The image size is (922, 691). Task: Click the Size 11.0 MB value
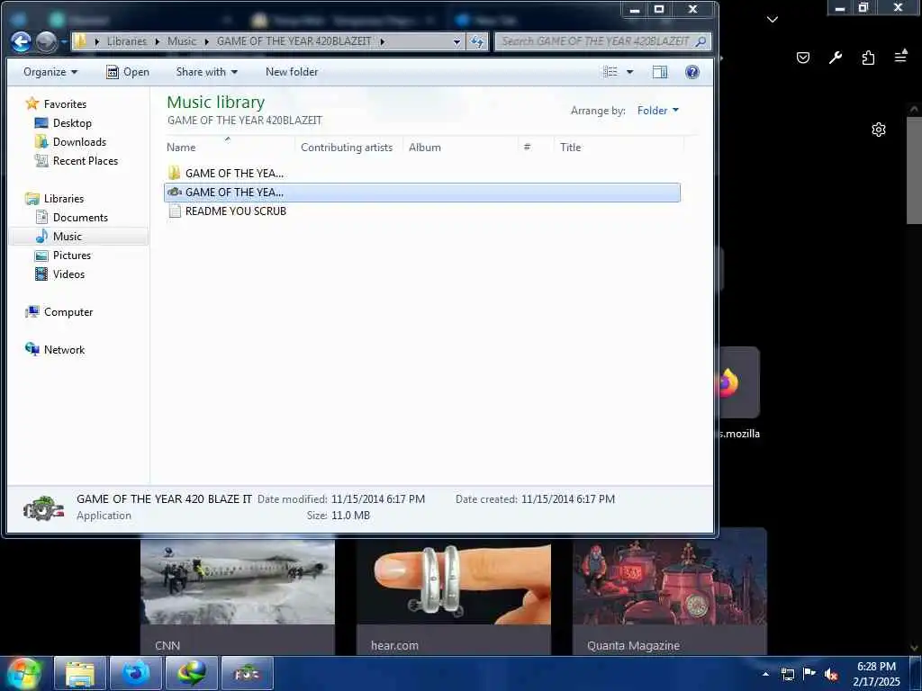click(x=350, y=516)
